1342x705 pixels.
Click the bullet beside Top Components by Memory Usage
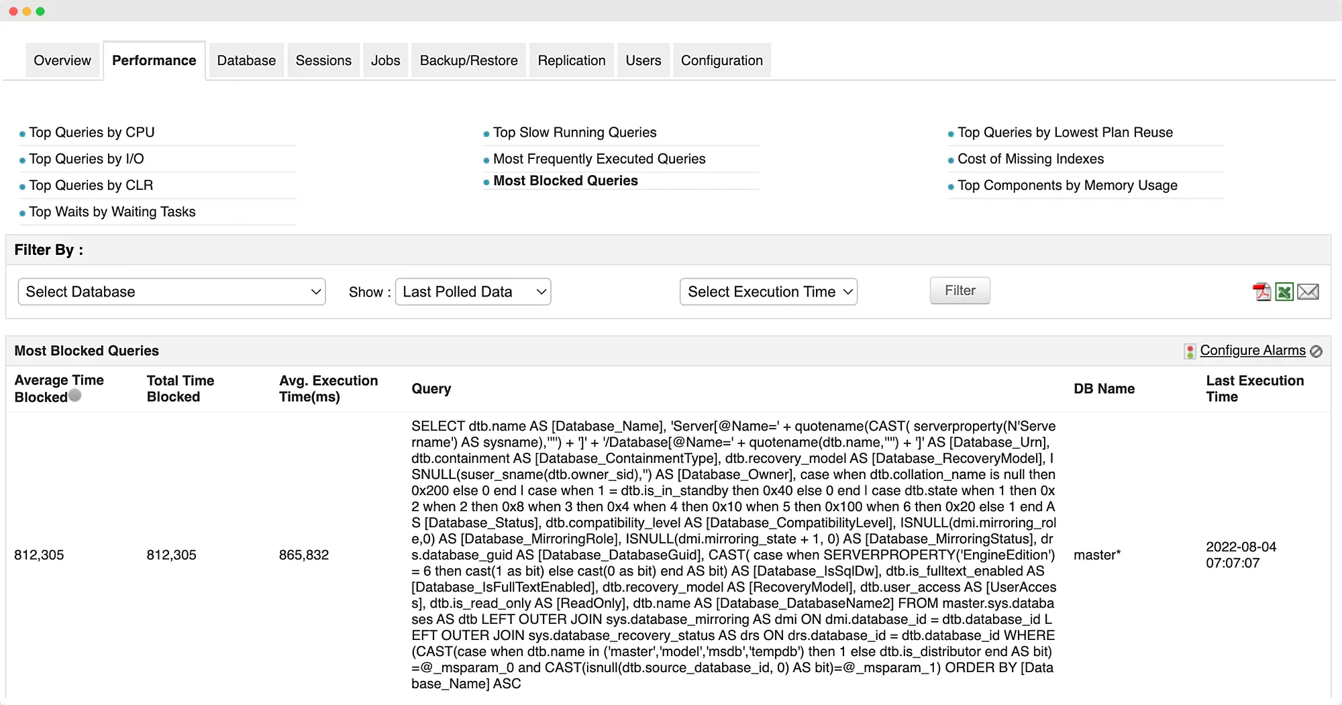(x=950, y=186)
